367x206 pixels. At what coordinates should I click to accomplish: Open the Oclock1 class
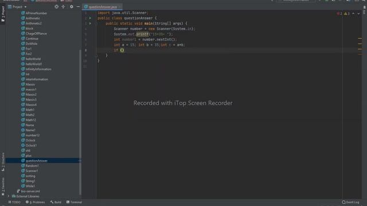pos(29,145)
